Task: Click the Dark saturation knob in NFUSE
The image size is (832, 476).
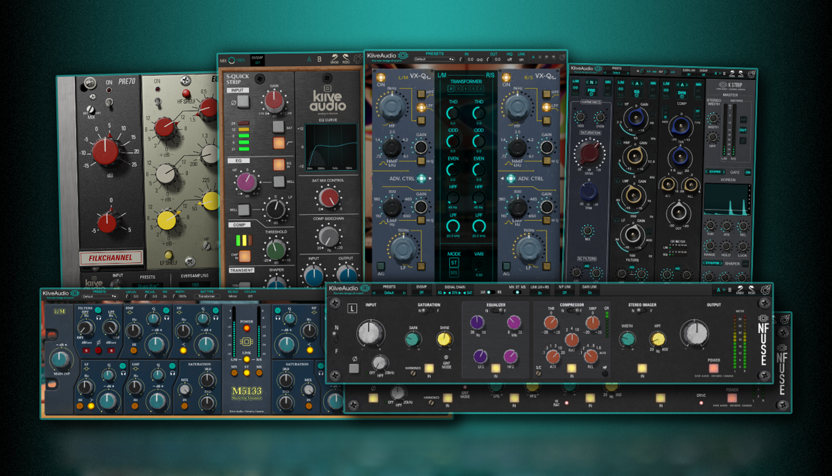Action: [413, 339]
